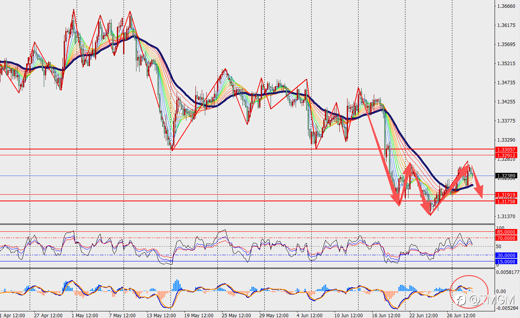Viewport: 520px width, 318px height.
Task: Click the blue 15.0000 oversold level label
Action: pos(506,261)
